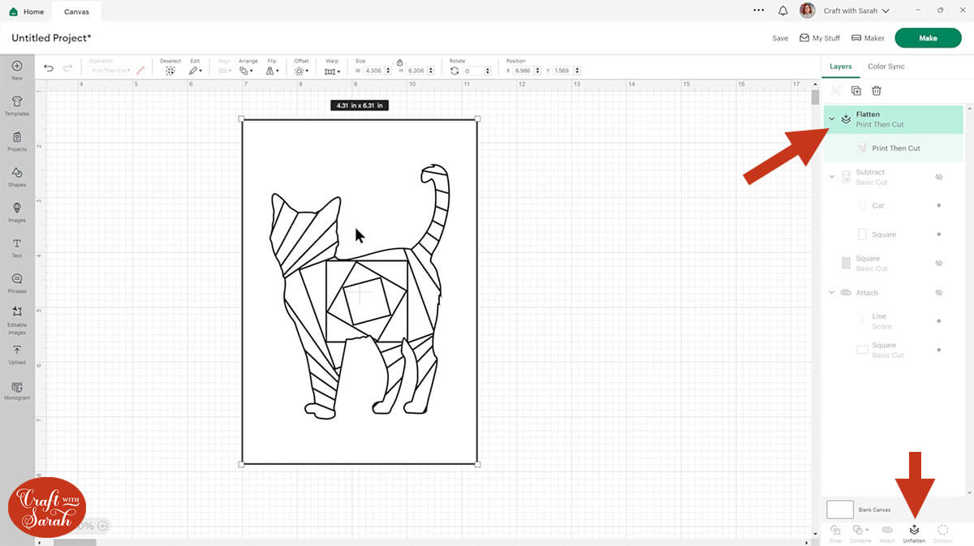Open the Templates panel in sidebar
Screen dimensions: 974x546
[x=17, y=105]
